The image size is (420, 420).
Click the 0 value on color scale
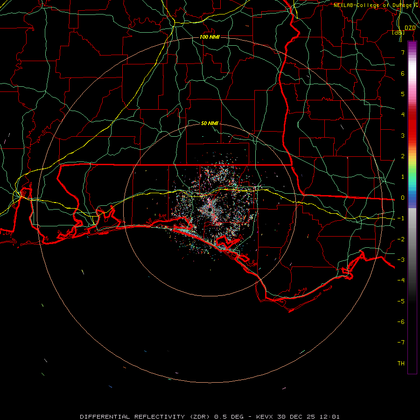tap(403, 198)
